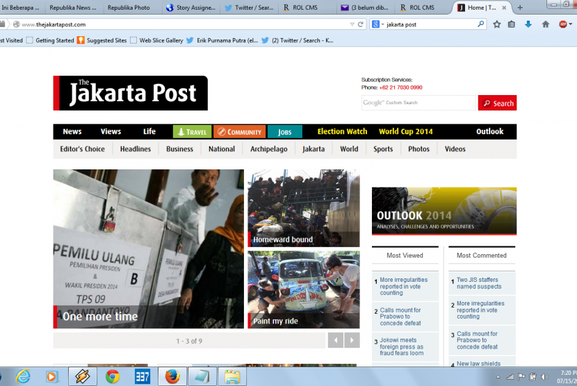Click the previous slide arrow button
577x386 pixels.
[x=336, y=340]
